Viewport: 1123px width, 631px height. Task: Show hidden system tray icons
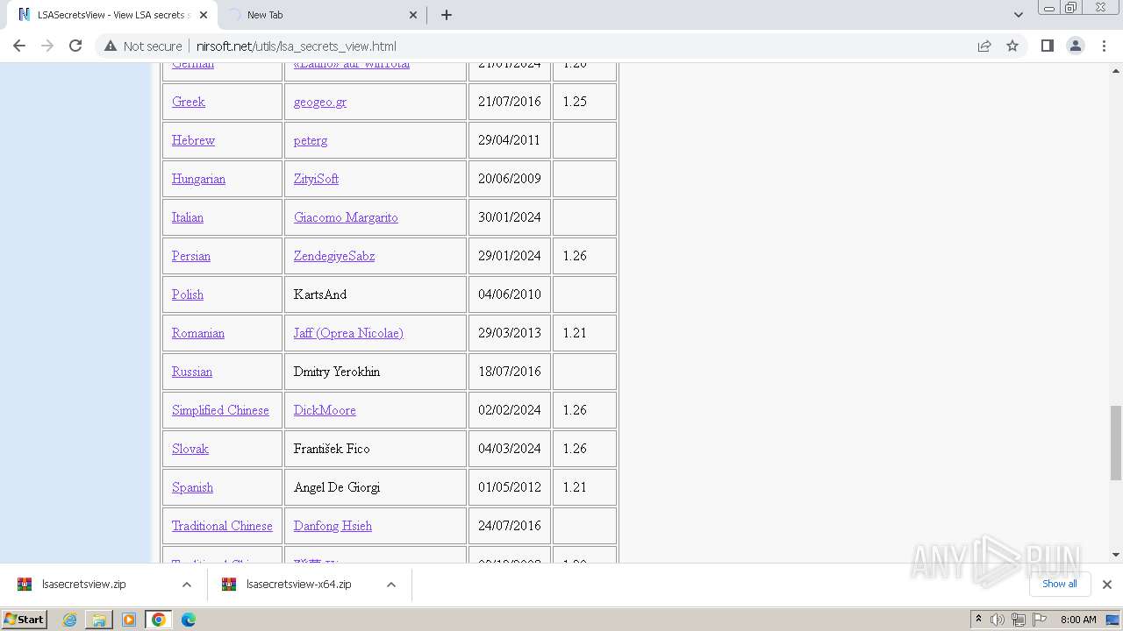point(978,620)
